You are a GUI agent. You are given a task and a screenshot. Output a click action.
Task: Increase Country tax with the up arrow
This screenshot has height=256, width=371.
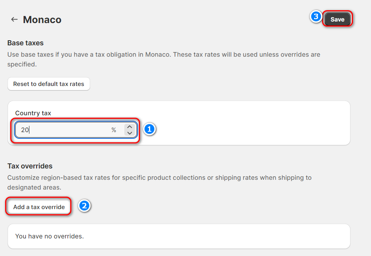pos(130,127)
